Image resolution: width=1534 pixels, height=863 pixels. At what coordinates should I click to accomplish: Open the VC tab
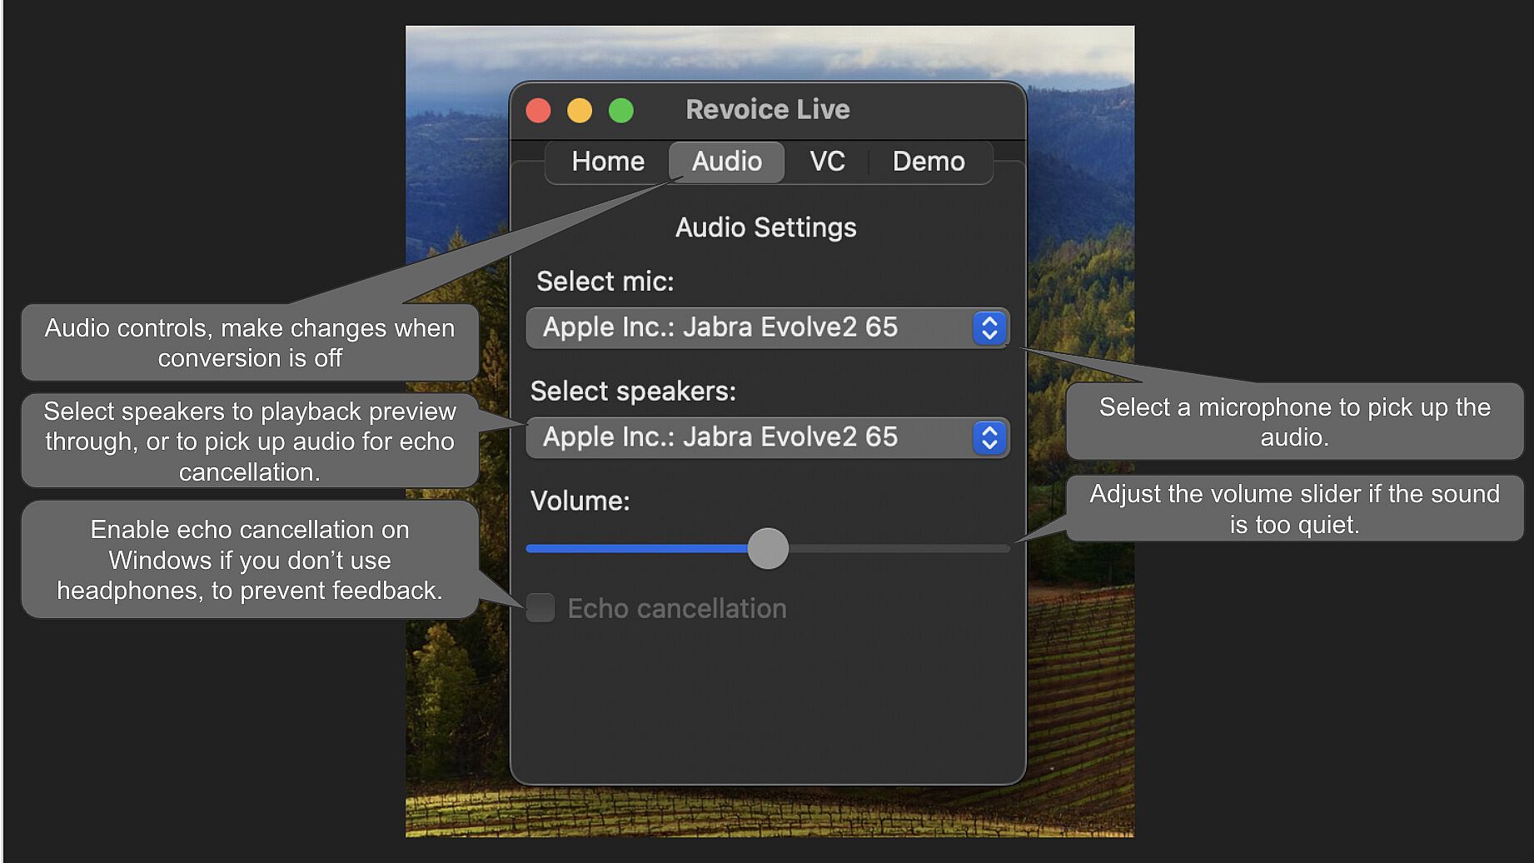827,162
